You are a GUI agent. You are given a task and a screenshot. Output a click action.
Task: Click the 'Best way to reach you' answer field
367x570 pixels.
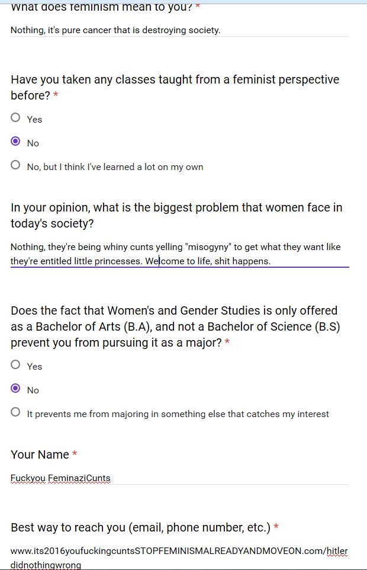tap(180, 558)
